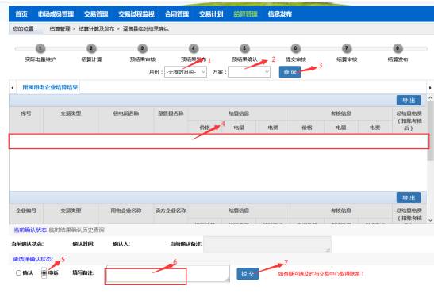Image resolution: width=434 pixels, height=297 pixels.
Task: Click the 提交 submit button
Action: 248,274
